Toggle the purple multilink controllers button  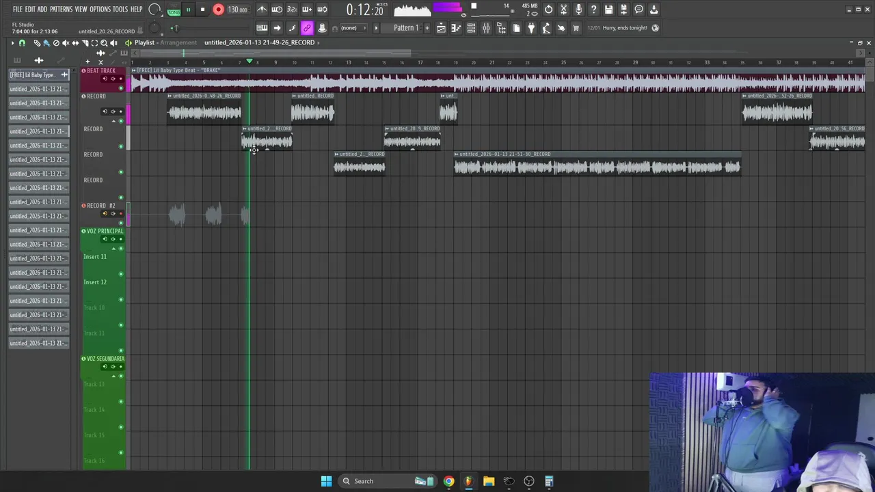[x=307, y=28]
